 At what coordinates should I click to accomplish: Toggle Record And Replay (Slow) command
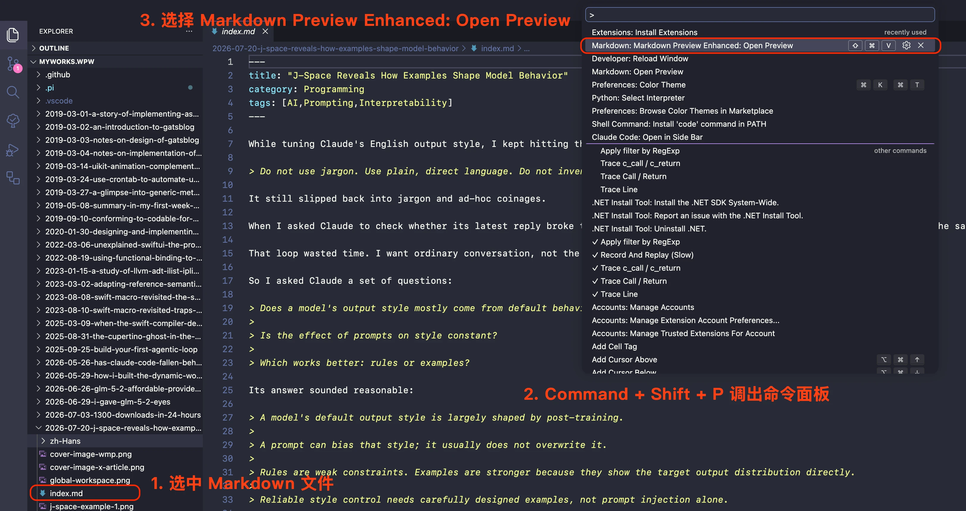pos(760,255)
